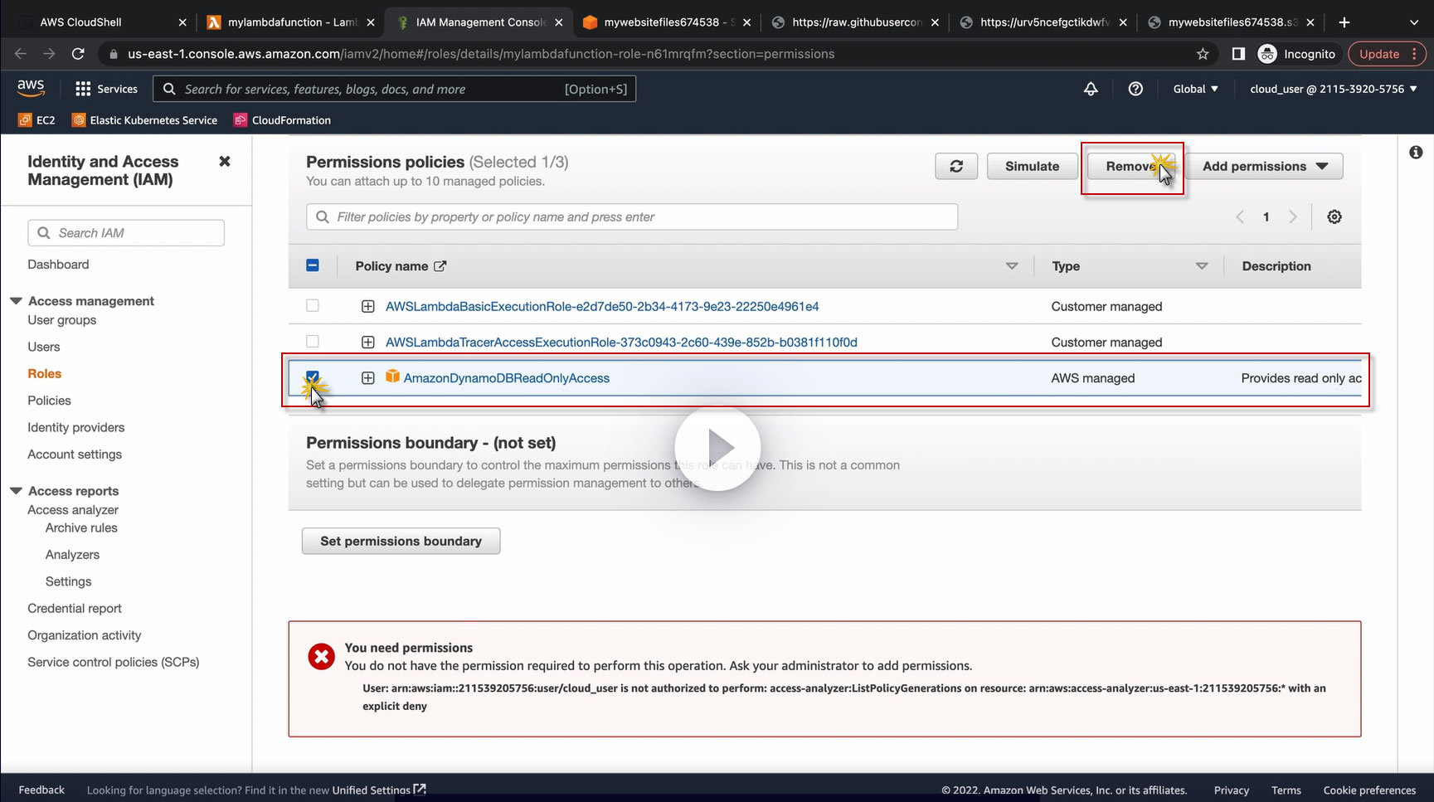Open Elastic Kubernetes Service shortcut
1434x802 pixels.
(145, 120)
